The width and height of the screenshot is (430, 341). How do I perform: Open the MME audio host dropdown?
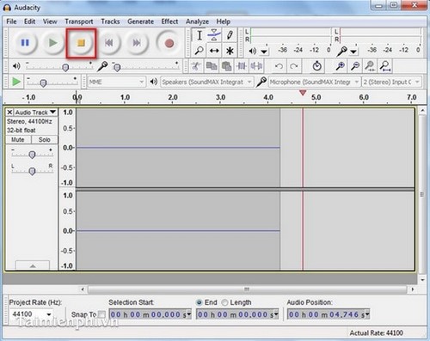pos(116,82)
